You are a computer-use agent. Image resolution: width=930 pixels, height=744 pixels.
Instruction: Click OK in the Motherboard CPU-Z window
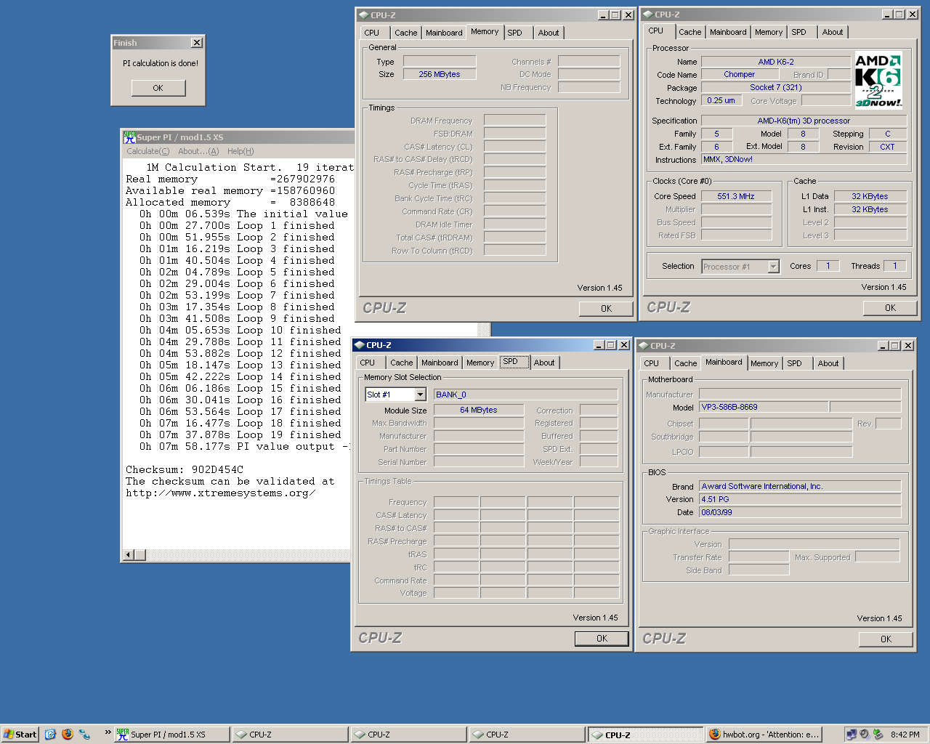click(886, 639)
